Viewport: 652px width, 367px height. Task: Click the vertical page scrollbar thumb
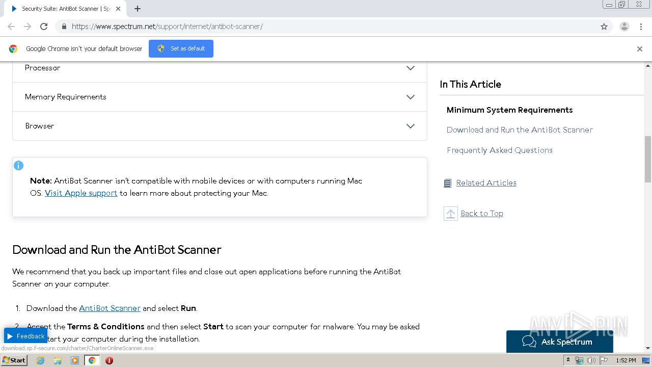click(648, 159)
